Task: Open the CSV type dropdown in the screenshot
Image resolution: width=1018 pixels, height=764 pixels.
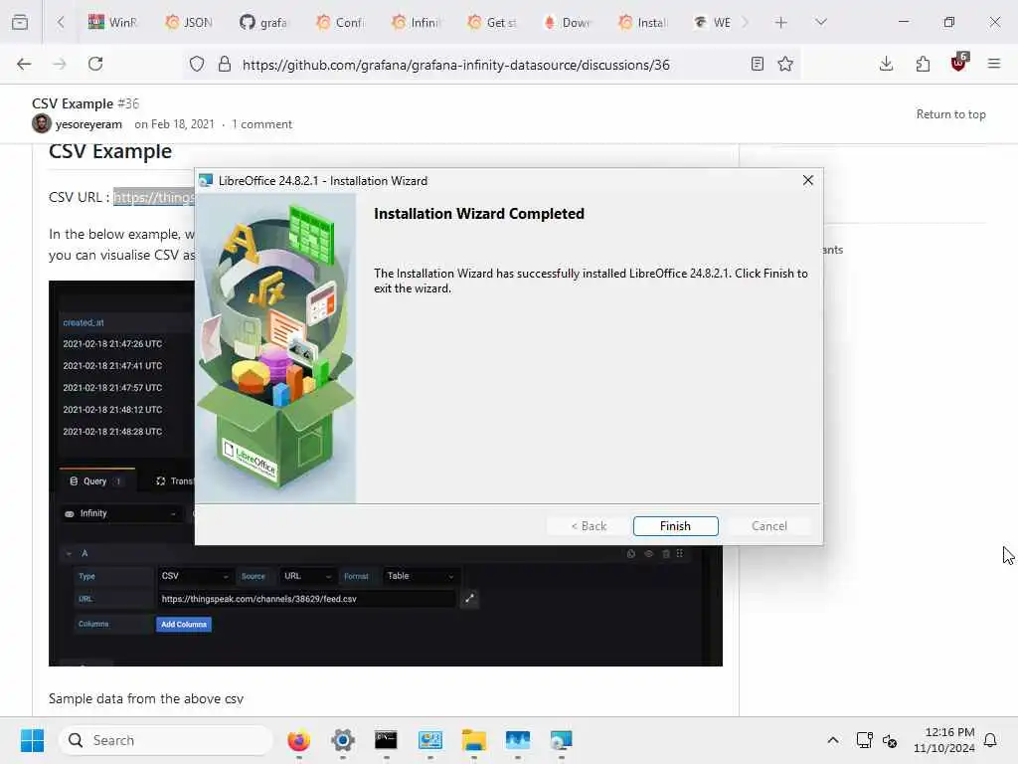Action: [195, 576]
